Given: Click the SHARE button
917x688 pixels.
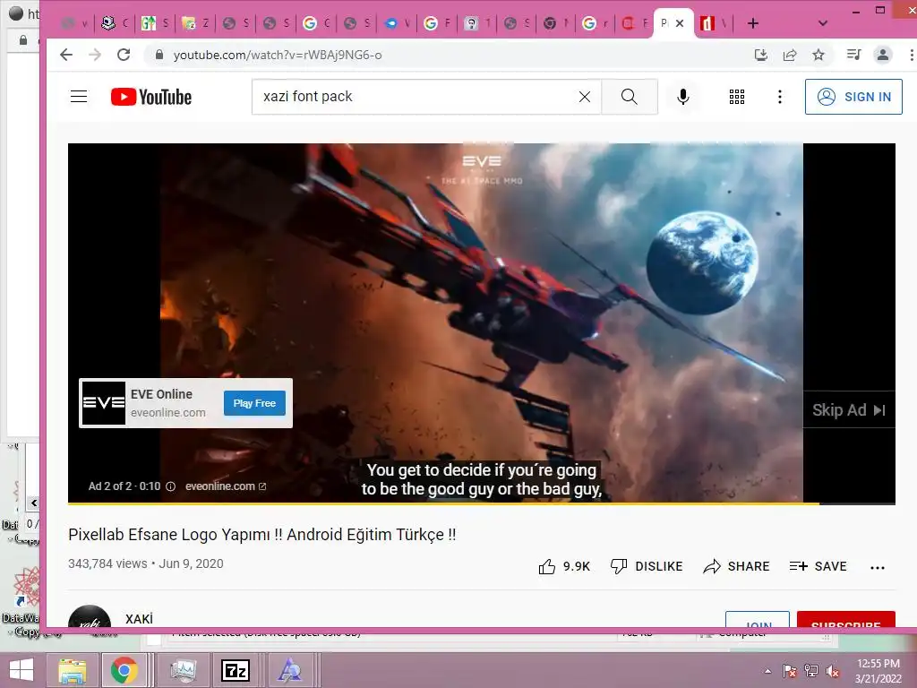Looking at the screenshot, I should (x=736, y=566).
